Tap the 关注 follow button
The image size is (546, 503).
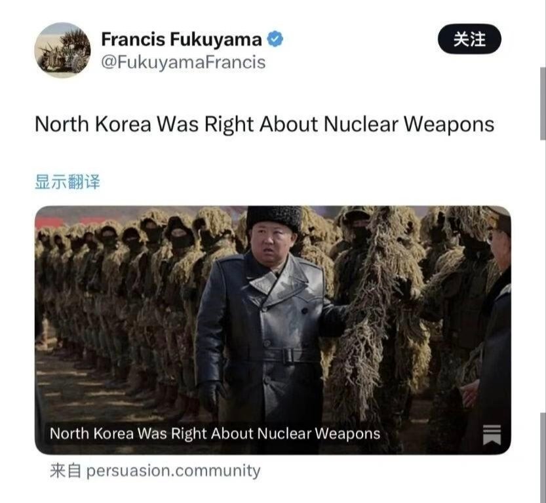pyautogui.click(x=469, y=39)
